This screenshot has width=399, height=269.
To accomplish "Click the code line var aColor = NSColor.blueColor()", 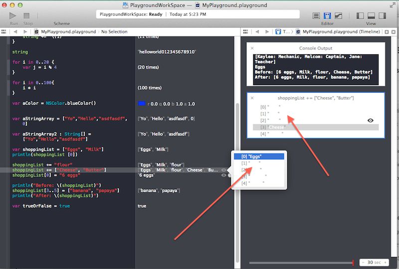I will [54, 103].
